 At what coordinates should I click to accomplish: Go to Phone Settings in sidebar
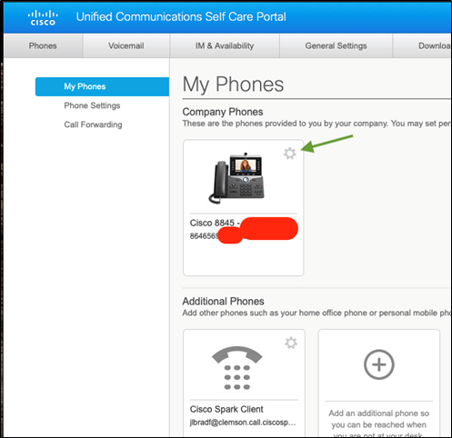tap(92, 105)
